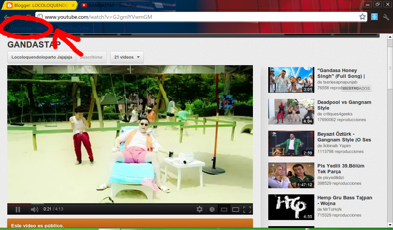Open Pis Yedili 39.Bölüm Tek Parça title
This screenshot has height=230, width=393.
341,169
